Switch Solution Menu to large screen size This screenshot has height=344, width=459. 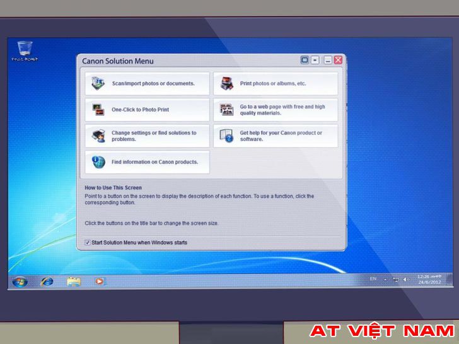(305, 60)
